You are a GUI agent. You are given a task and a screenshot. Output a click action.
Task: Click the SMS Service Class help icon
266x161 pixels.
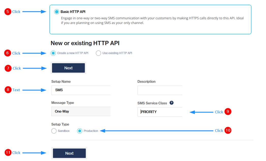pos(171,103)
